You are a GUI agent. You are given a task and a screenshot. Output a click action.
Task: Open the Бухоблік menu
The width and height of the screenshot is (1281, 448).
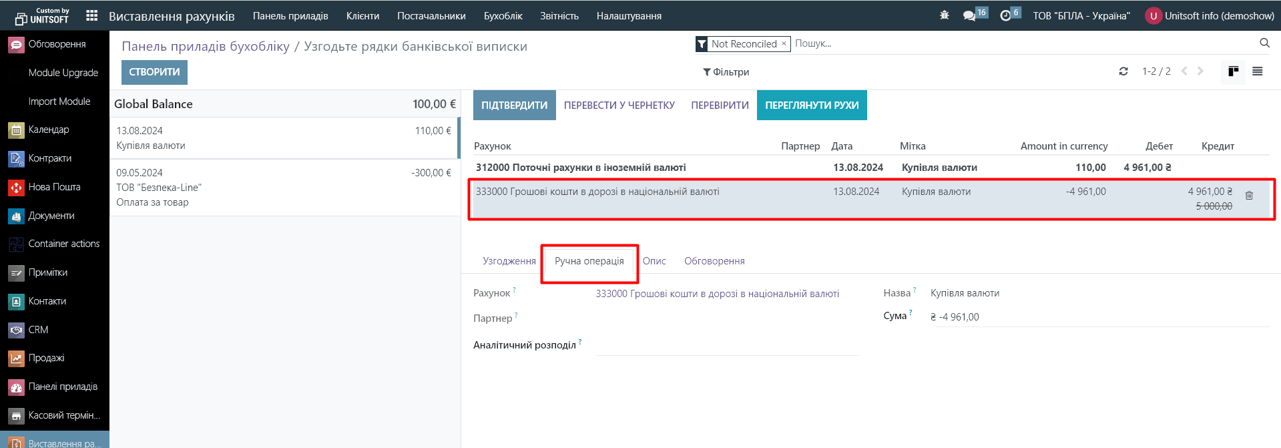(x=503, y=15)
